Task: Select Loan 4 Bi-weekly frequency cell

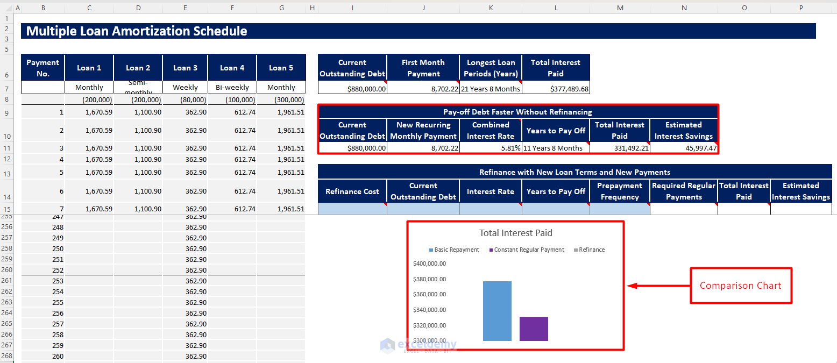Action: pos(232,88)
